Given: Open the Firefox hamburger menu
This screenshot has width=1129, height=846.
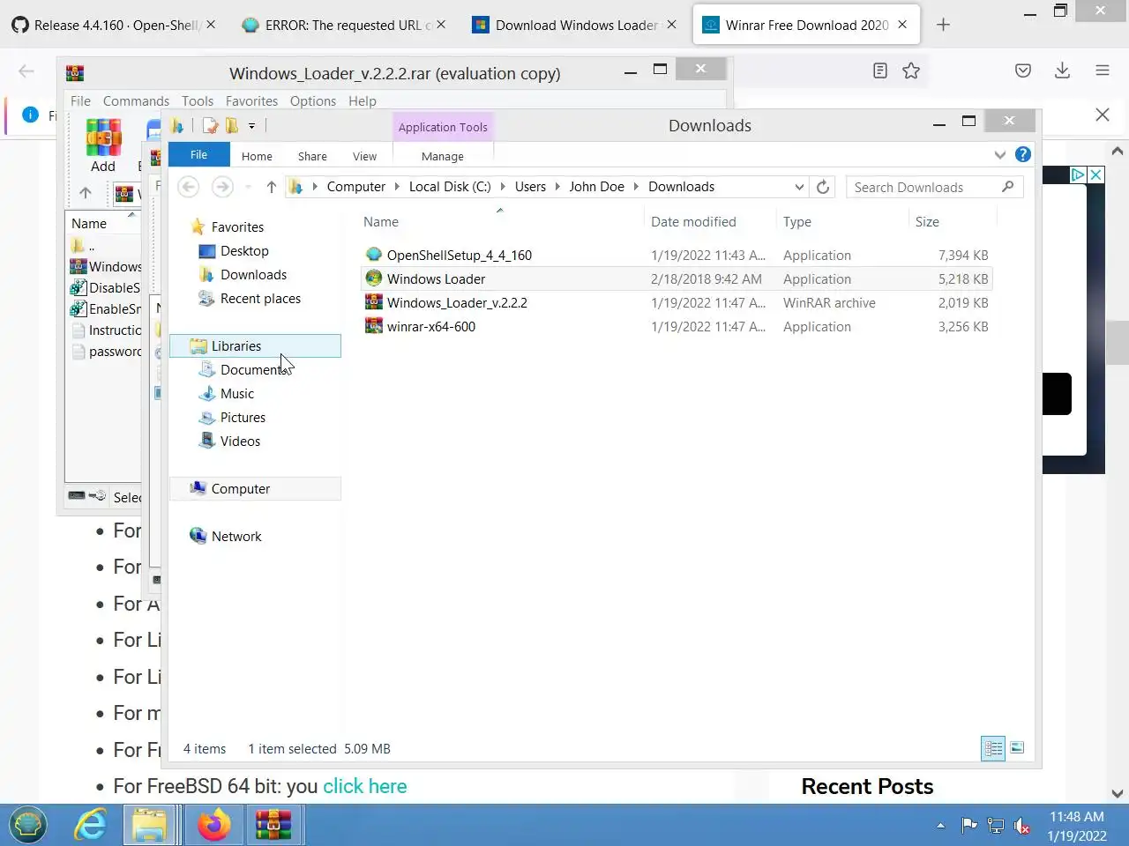Looking at the screenshot, I should [x=1103, y=70].
